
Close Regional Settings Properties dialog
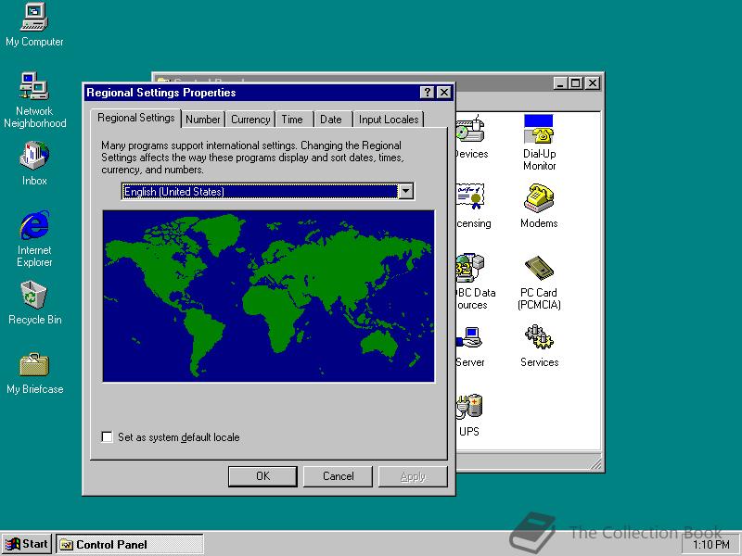444,92
